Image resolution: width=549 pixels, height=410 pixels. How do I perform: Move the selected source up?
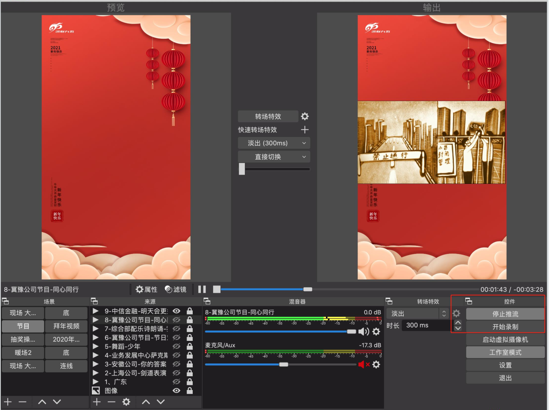(x=146, y=402)
